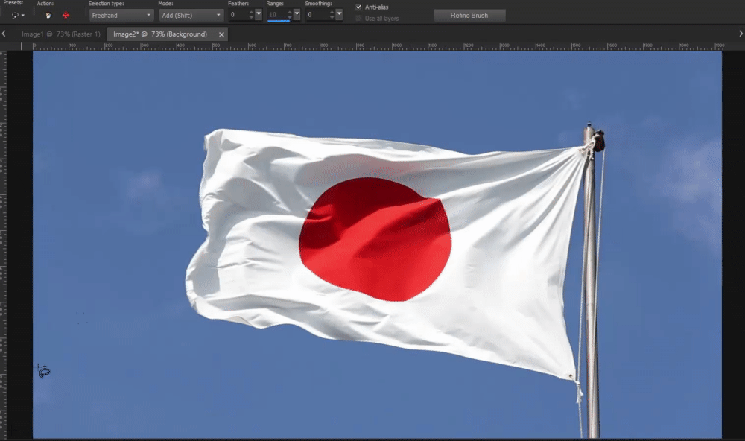Click into the Range value field
745x441 pixels.
[276, 15]
